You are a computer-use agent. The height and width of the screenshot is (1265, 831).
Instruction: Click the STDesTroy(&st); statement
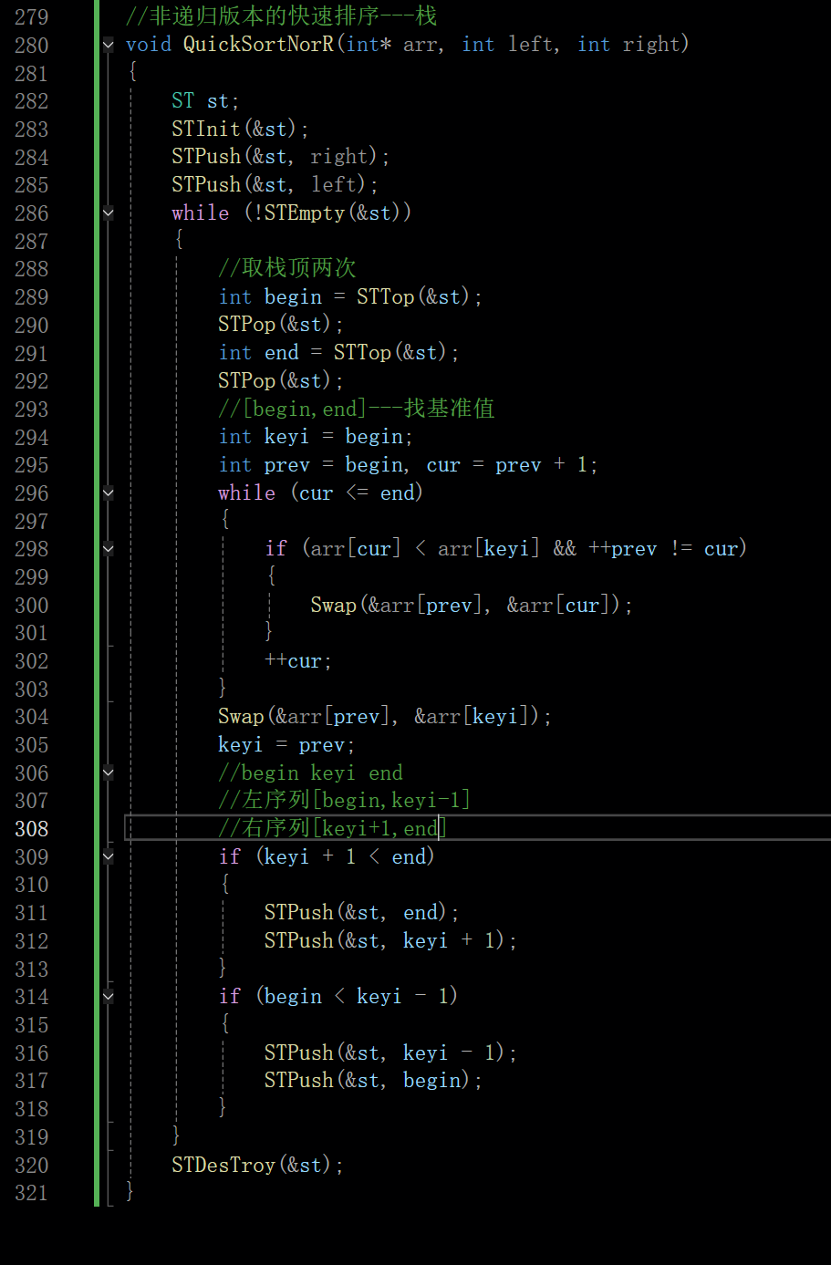258,1166
